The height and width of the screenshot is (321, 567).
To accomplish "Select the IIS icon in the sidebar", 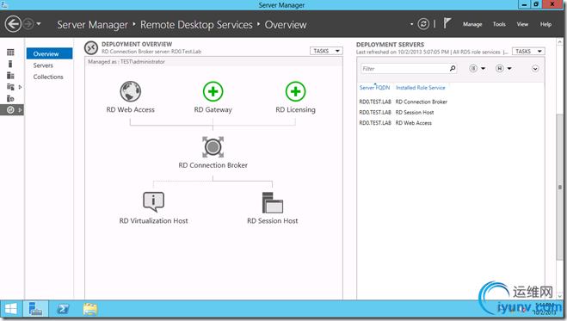I will (x=10, y=98).
